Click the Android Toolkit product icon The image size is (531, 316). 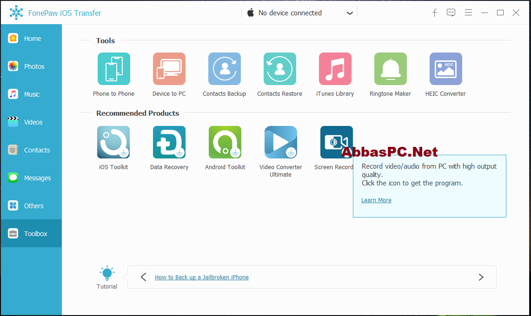(225, 142)
